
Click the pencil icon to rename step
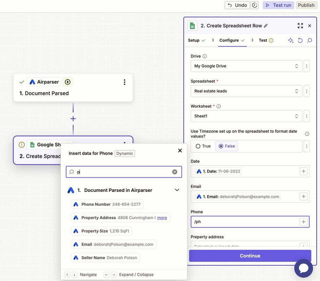[x=266, y=26]
